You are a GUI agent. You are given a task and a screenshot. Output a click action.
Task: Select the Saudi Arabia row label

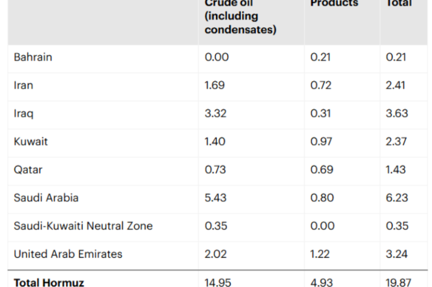[x=46, y=198]
